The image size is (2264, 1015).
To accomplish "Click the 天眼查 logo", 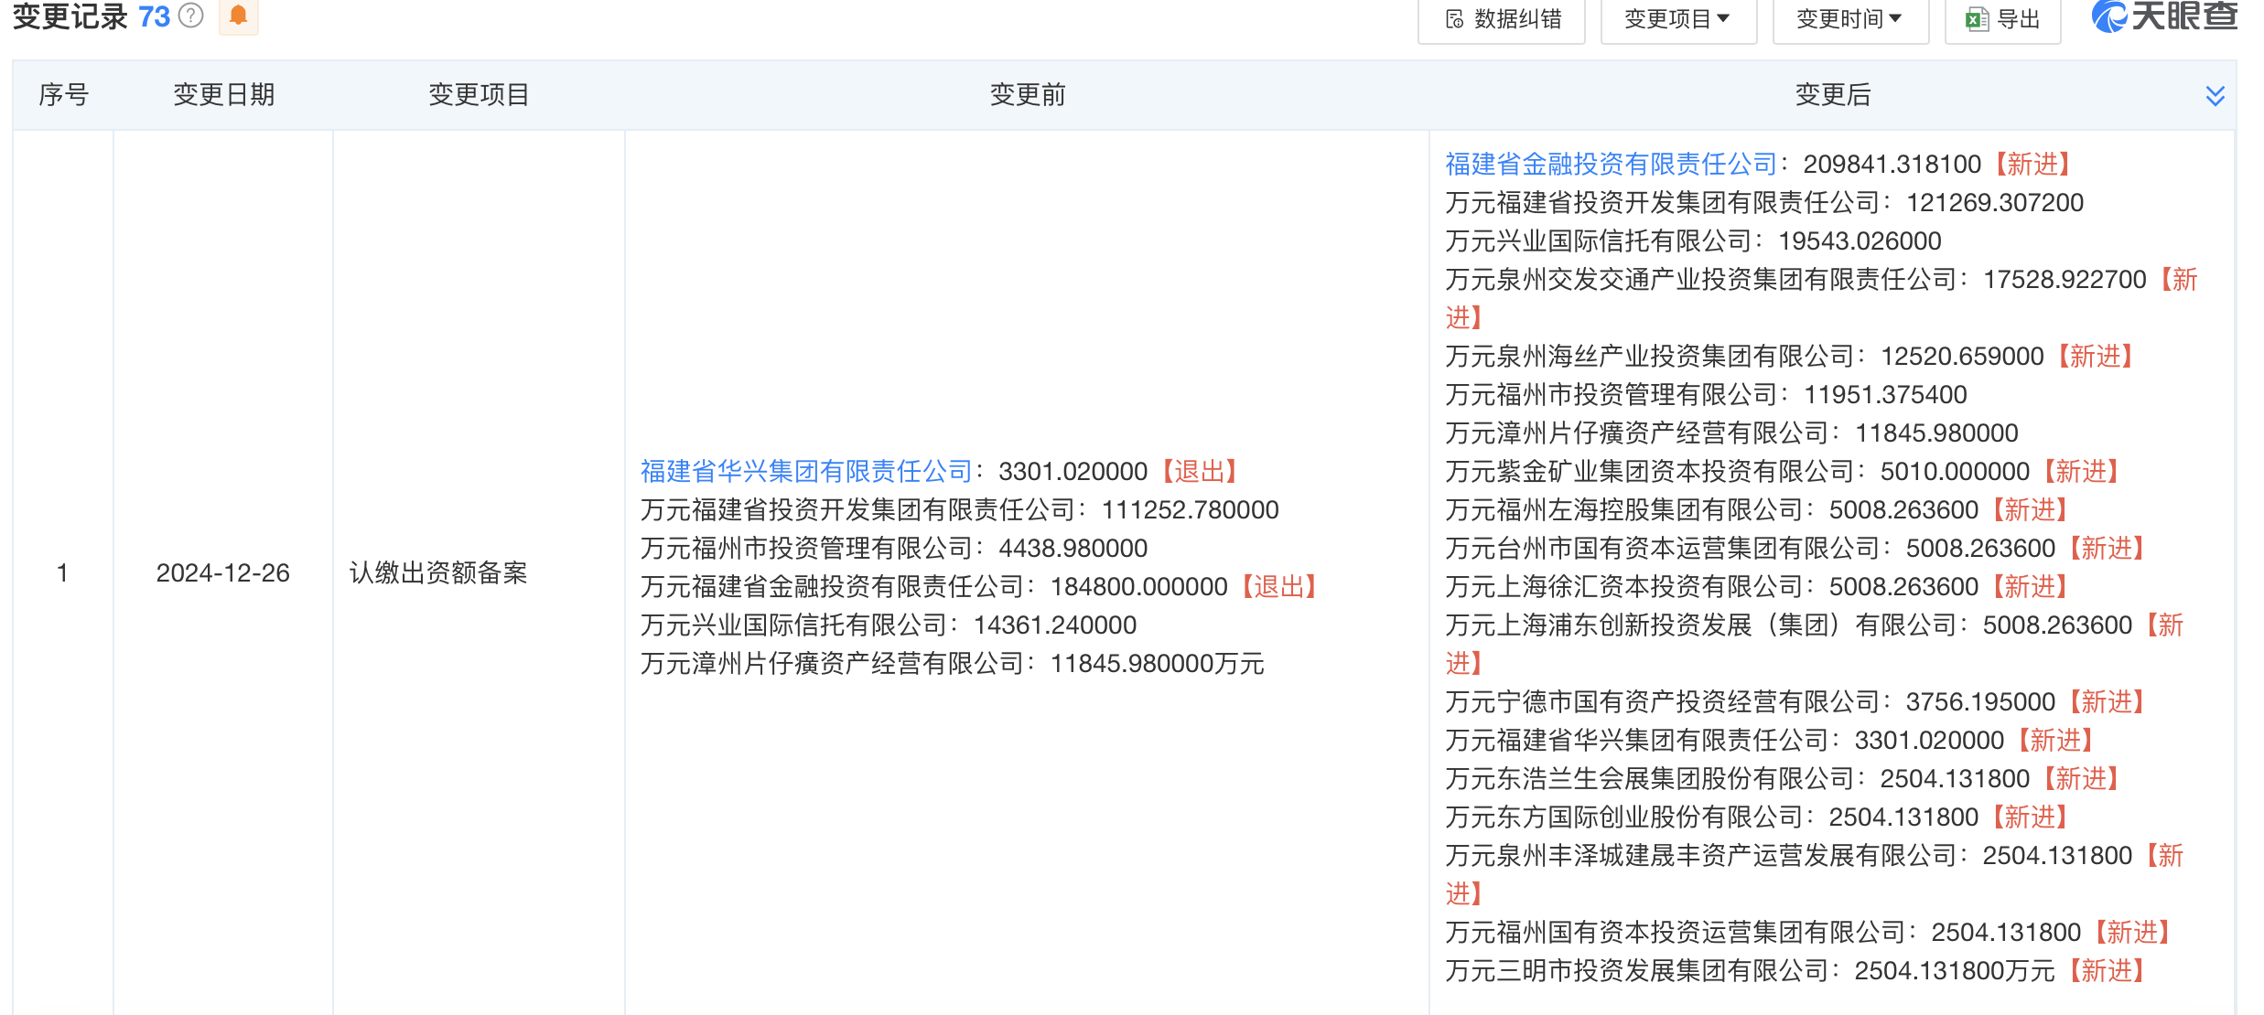I will coord(2163,16).
